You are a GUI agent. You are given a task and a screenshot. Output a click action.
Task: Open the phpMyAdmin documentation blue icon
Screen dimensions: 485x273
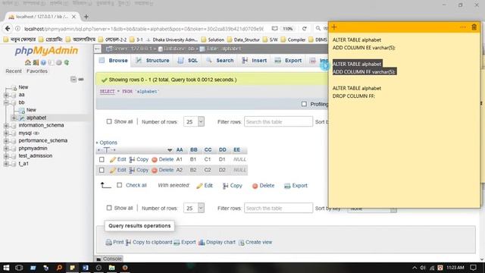(43, 62)
